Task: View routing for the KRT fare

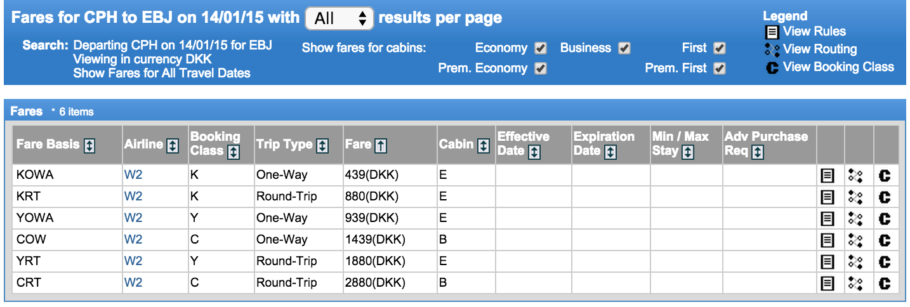Action: (x=855, y=197)
